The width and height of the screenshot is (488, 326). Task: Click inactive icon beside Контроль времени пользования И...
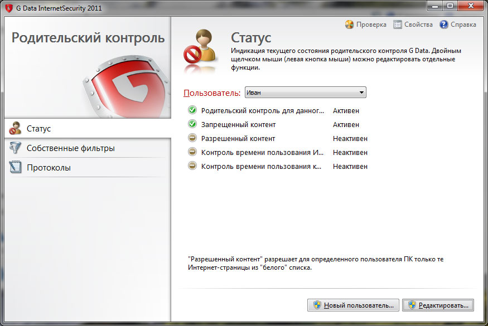tap(192, 152)
